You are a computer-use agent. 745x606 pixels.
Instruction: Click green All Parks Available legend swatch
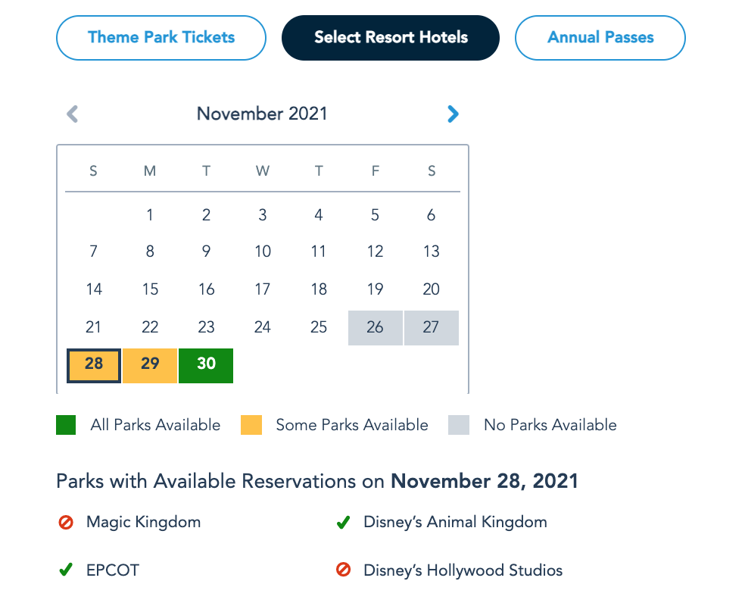tap(66, 425)
